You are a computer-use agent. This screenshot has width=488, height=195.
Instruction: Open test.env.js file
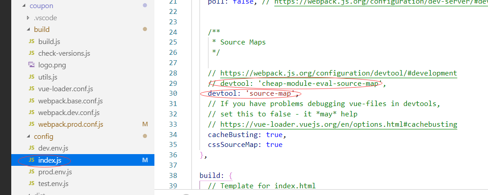(53, 184)
